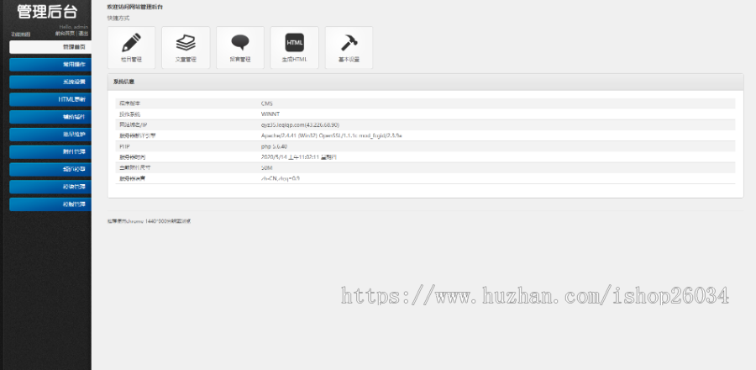Image resolution: width=756 pixels, height=370 pixels.
Task: Click the CMS version value
Action: (266, 103)
